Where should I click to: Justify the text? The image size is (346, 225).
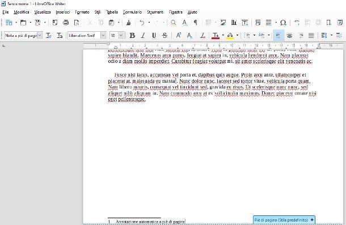tap(311, 35)
